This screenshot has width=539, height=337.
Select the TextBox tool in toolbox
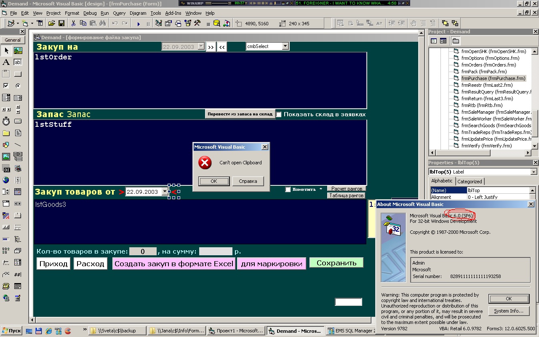[18, 62]
